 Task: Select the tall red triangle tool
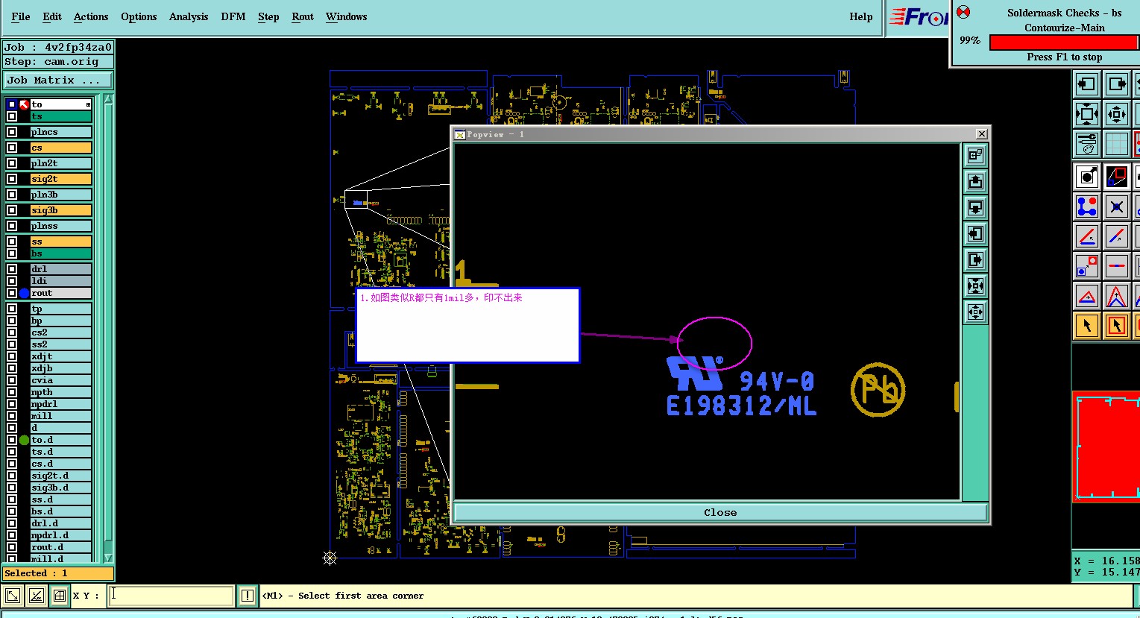point(1116,296)
